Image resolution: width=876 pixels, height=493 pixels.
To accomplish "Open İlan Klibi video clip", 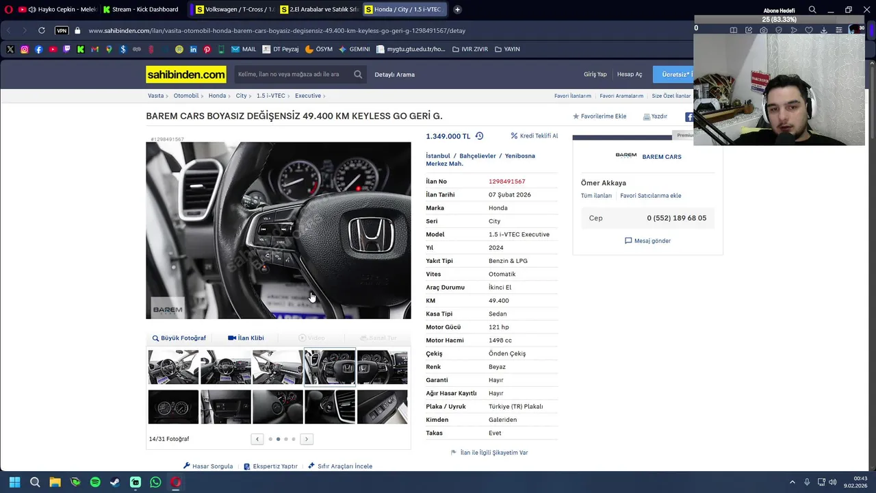I will [x=246, y=338].
